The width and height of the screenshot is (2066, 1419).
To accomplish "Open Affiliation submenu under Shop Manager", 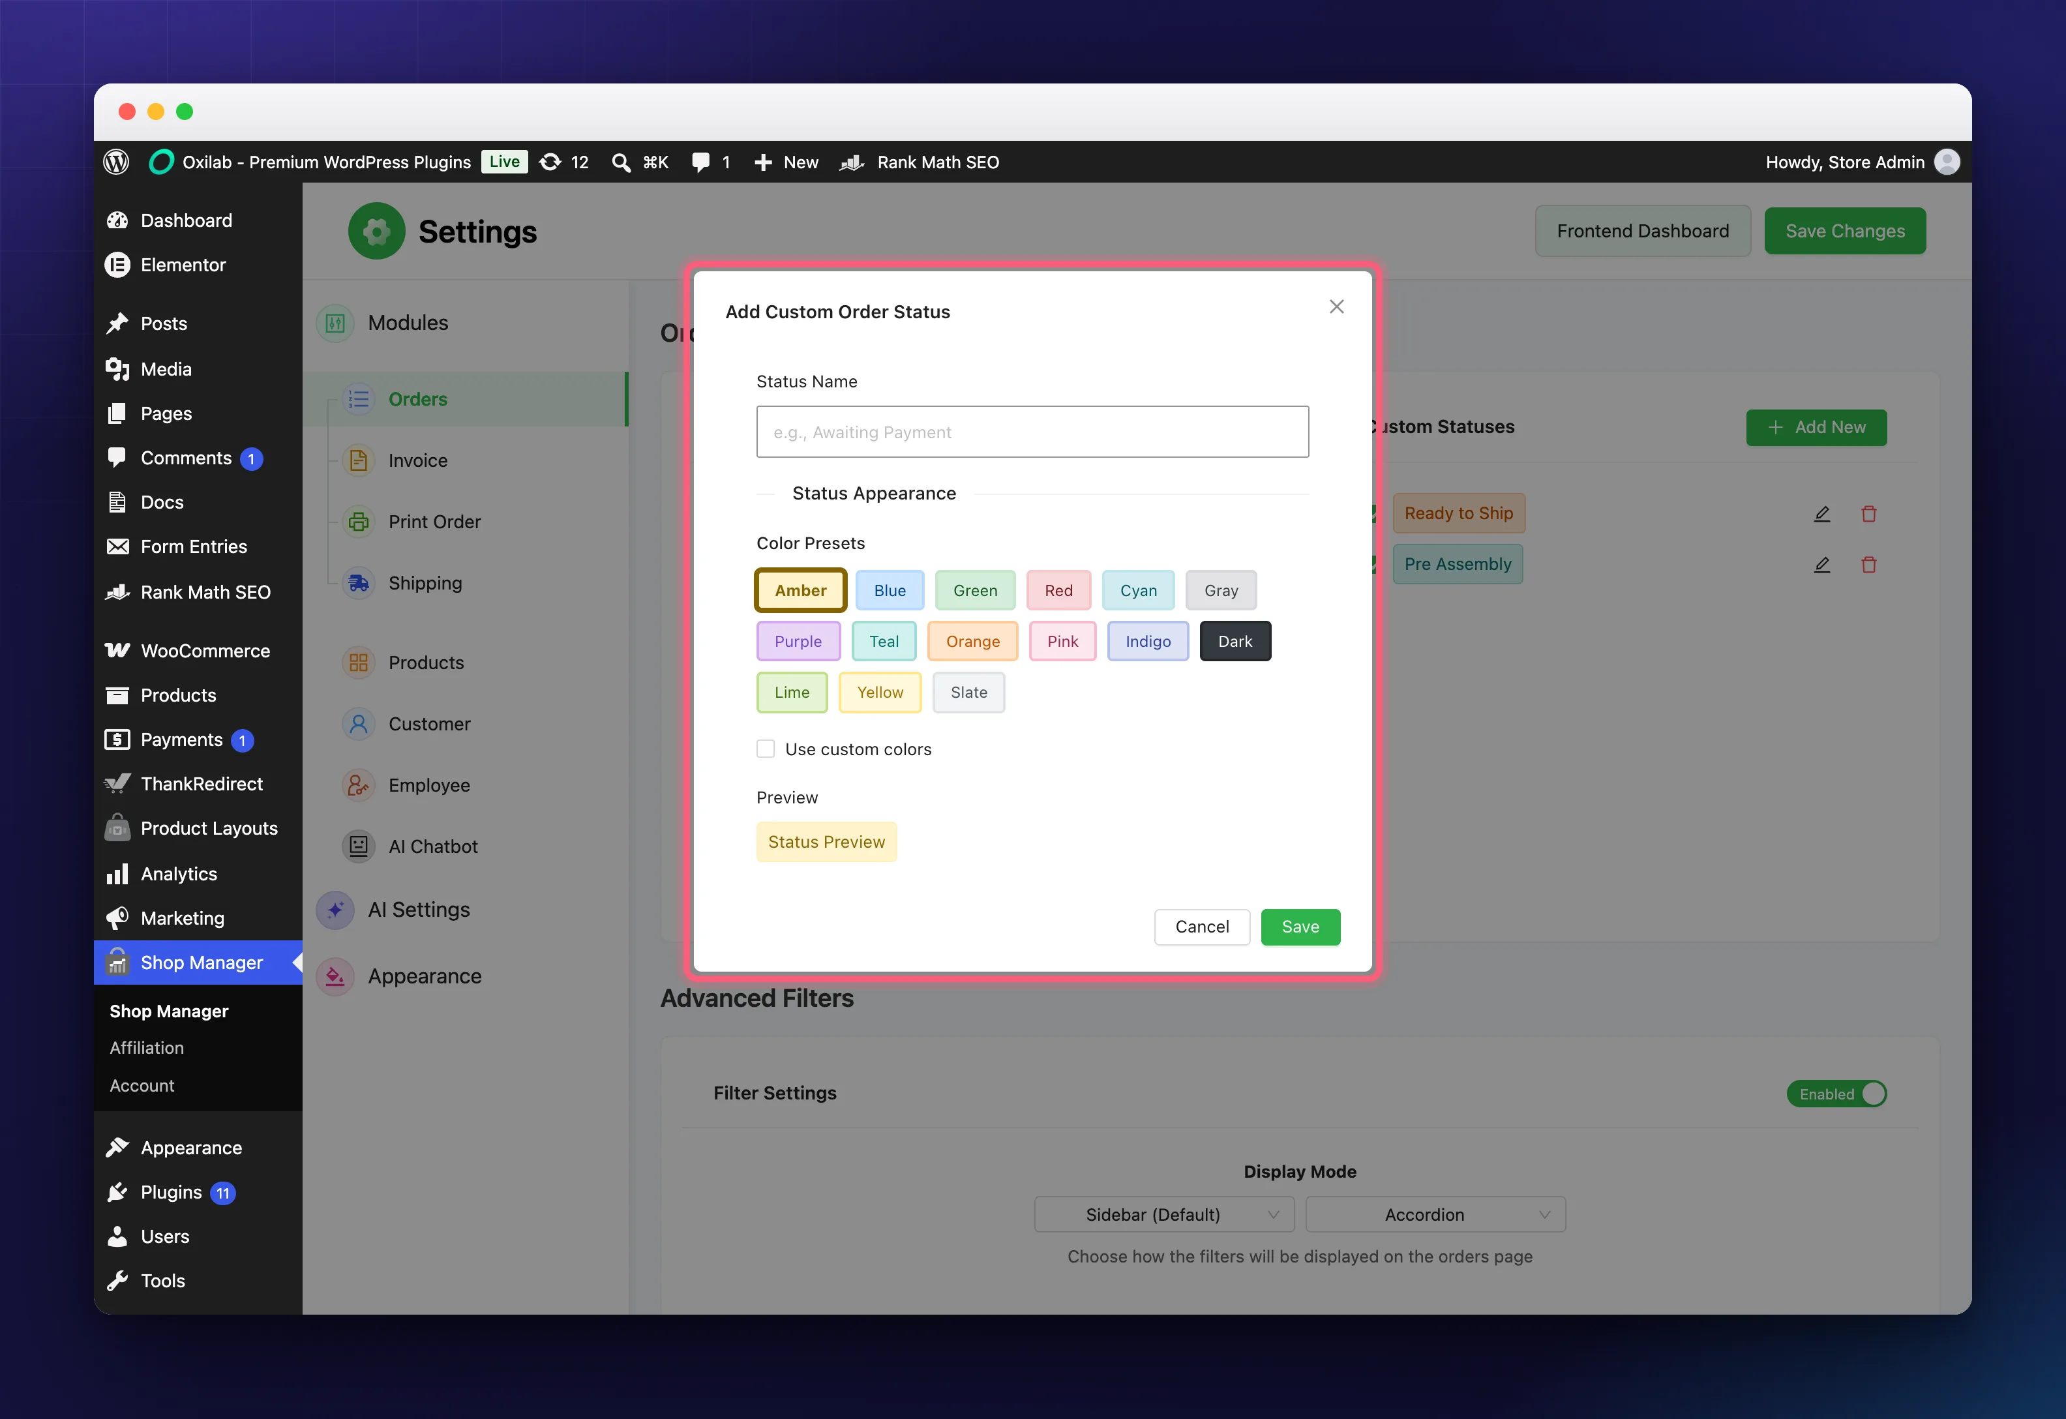I will [x=147, y=1048].
